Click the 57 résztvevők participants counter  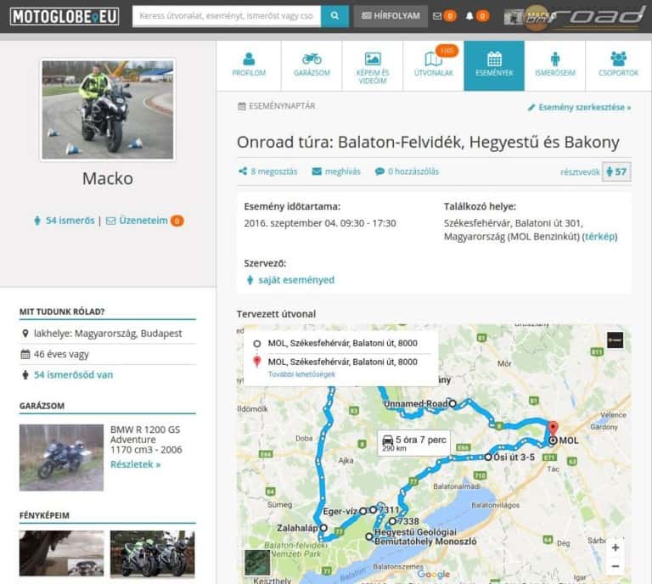[616, 171]
